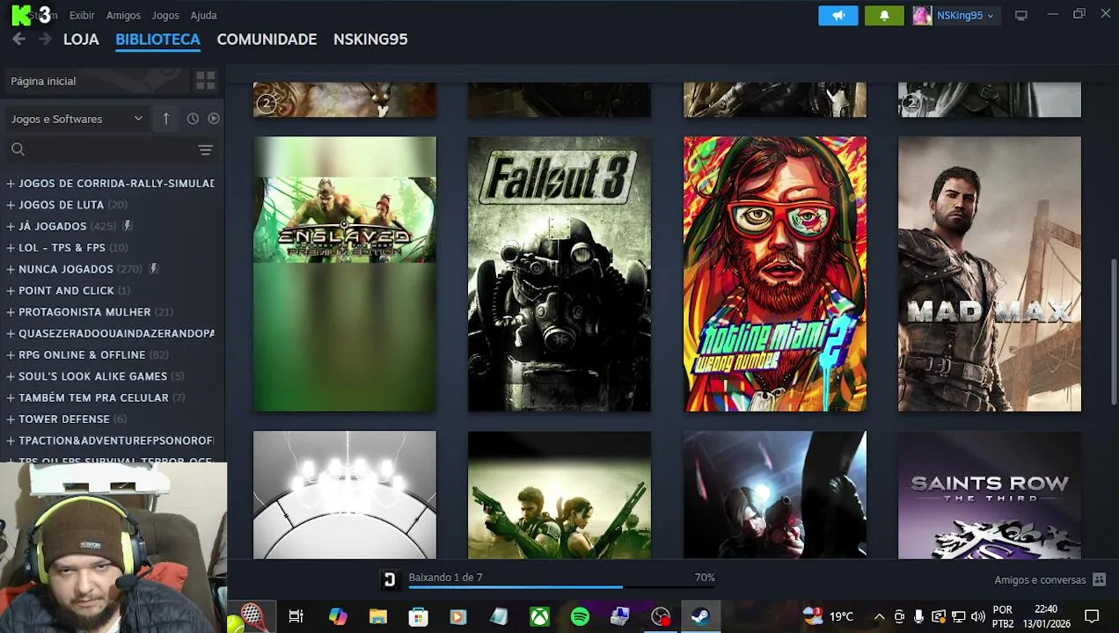1119x633 pixels.
Task: Open the NSKING95 profile tab
Action: [x=370, y=40]
